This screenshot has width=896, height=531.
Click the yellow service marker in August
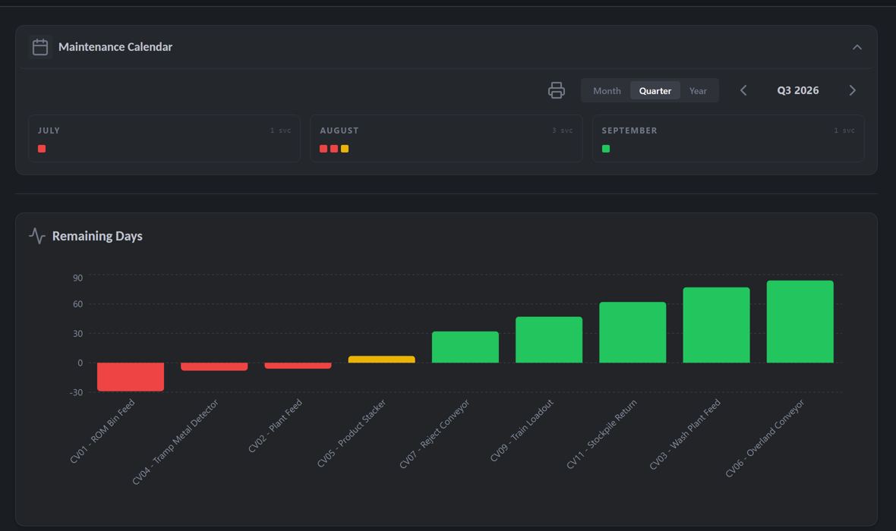345,149
